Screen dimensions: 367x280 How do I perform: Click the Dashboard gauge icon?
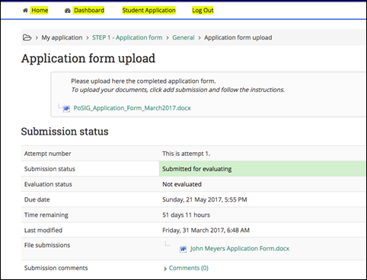(x=68, y=11)
